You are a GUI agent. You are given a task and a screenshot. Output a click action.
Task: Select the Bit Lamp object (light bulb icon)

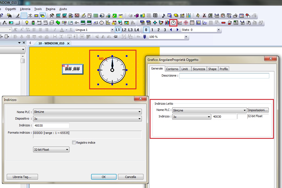click(x=27, y=23)
